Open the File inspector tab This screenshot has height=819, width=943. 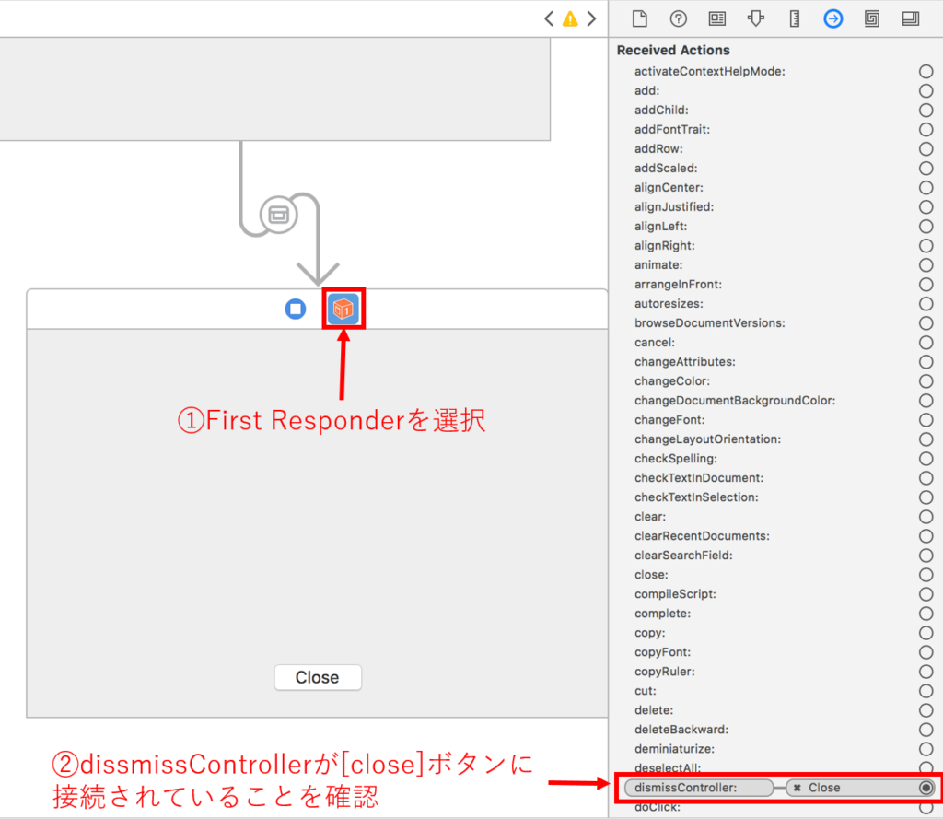coord(640,18)
